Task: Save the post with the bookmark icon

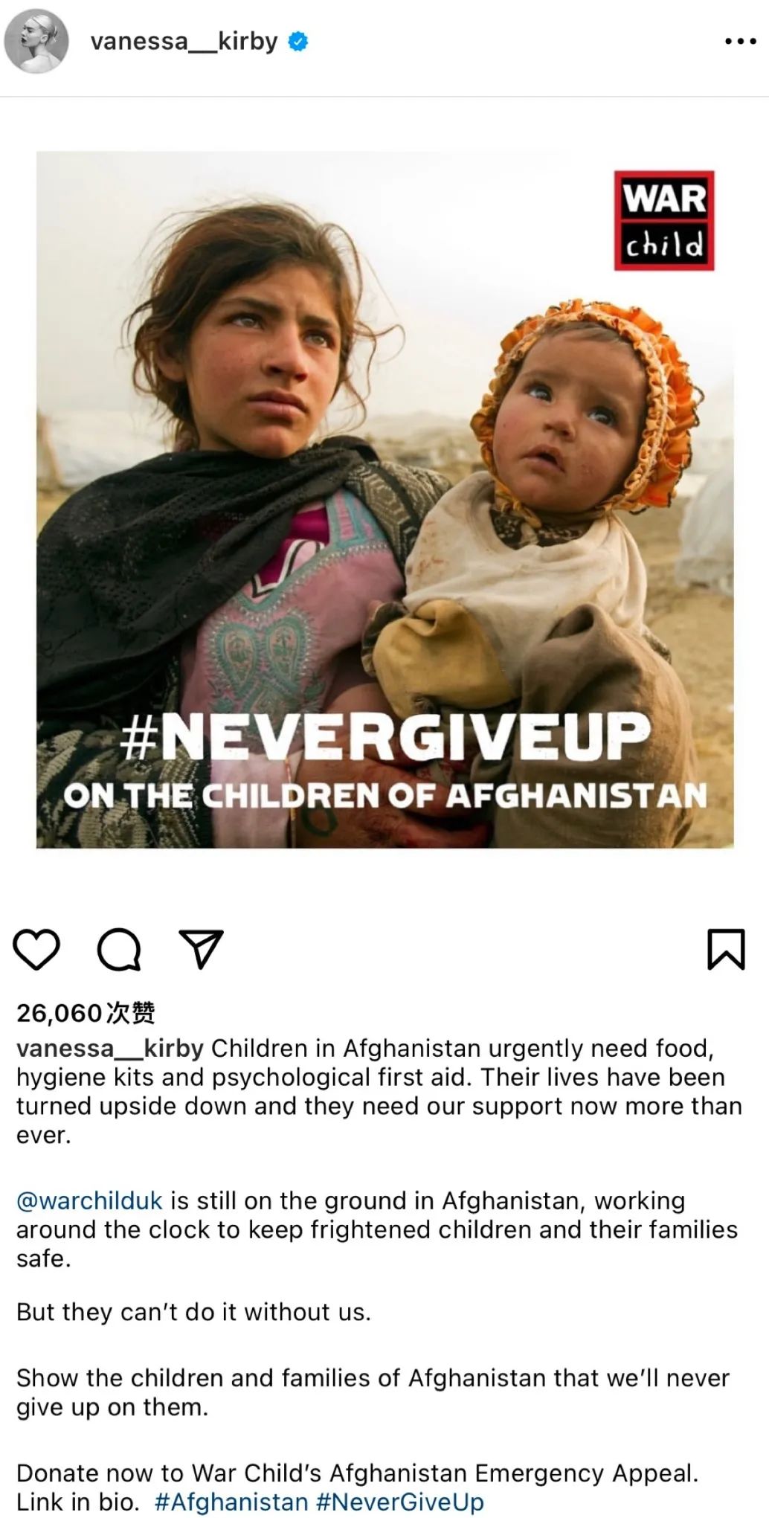Action: click(x=725, y=949)
